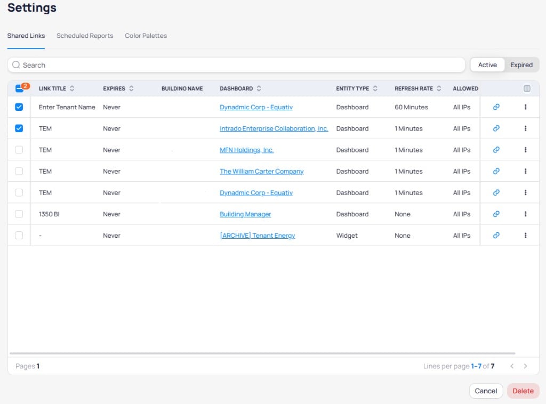The image size is (546, 404).
Task: Switch to Scheduled Reports tab
Action: point(85,36)
